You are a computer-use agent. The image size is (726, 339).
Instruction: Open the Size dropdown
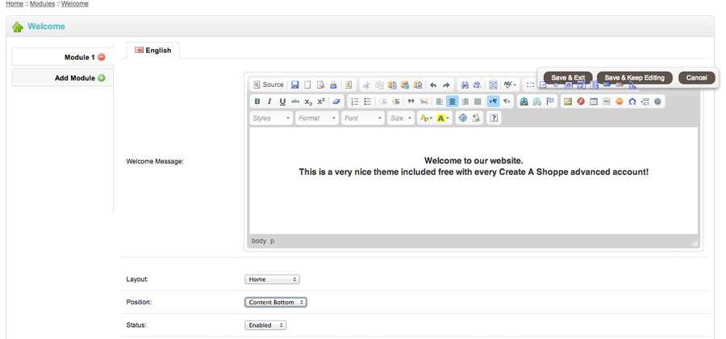401,118
